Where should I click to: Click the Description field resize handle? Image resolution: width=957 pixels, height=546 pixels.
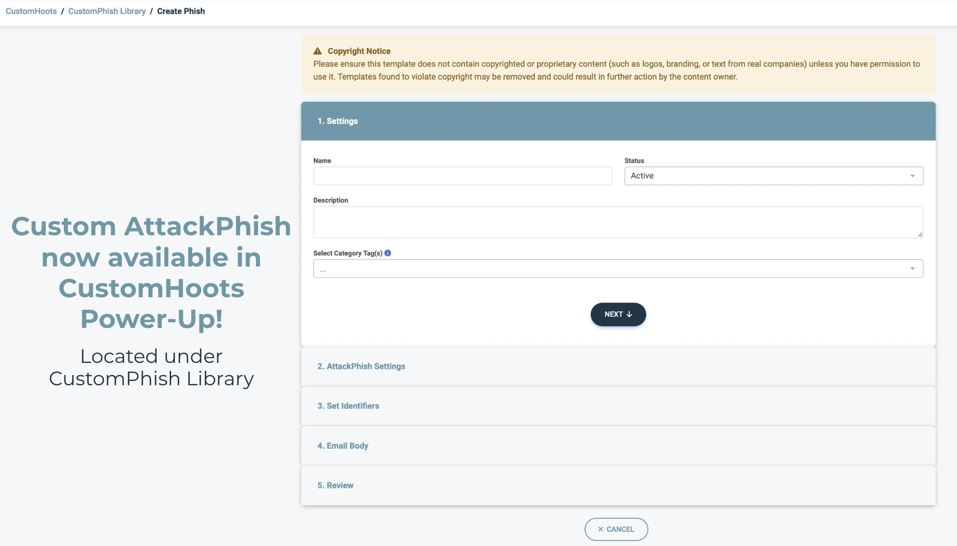[920, 234]
